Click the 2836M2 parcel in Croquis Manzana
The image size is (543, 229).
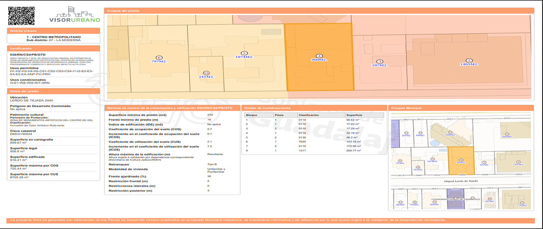click(x=506, y=135)
